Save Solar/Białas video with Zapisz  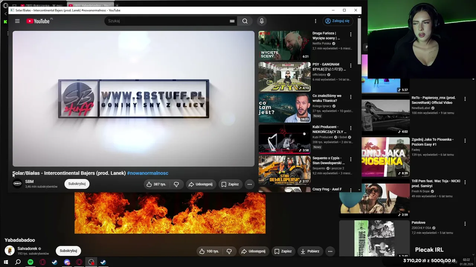[230, 184]
